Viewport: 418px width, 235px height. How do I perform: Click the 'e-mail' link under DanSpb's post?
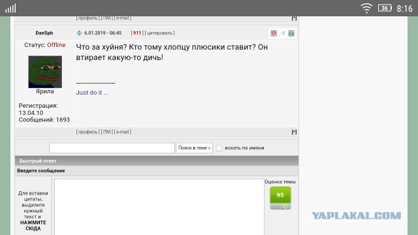click(123, 132)
